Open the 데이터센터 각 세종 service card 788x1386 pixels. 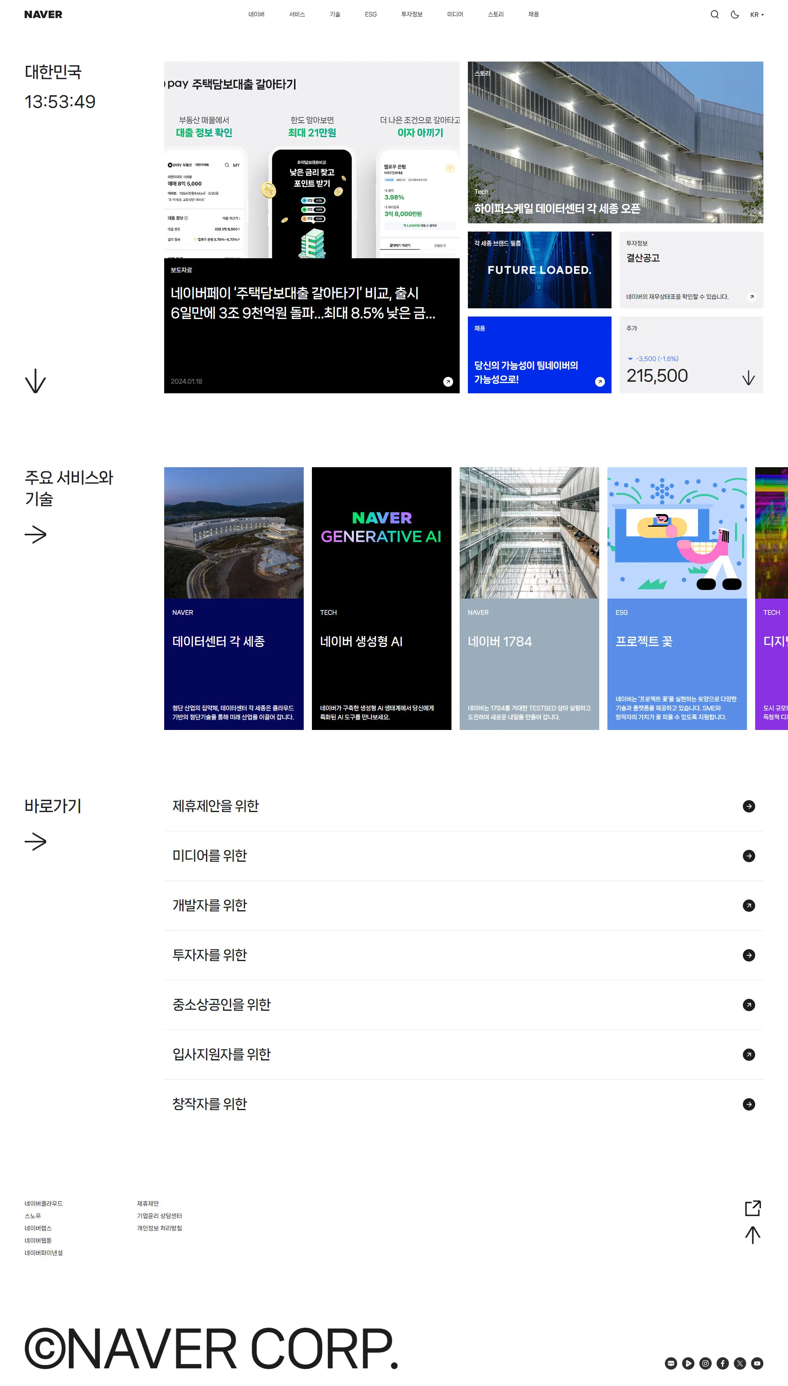point(234,599)
